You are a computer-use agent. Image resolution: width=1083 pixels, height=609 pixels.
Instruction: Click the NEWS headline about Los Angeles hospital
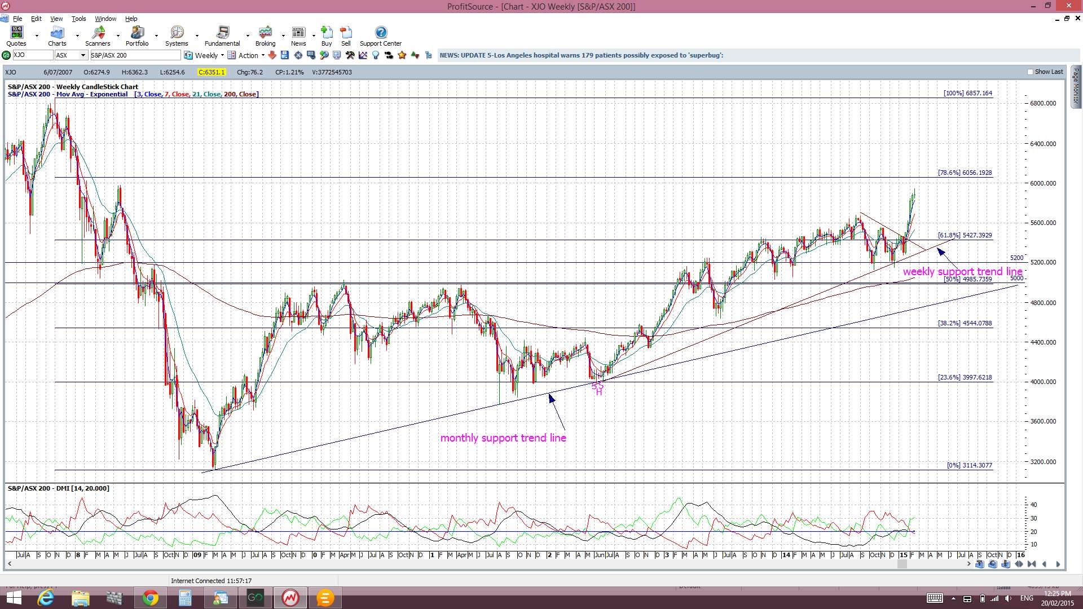581,55
